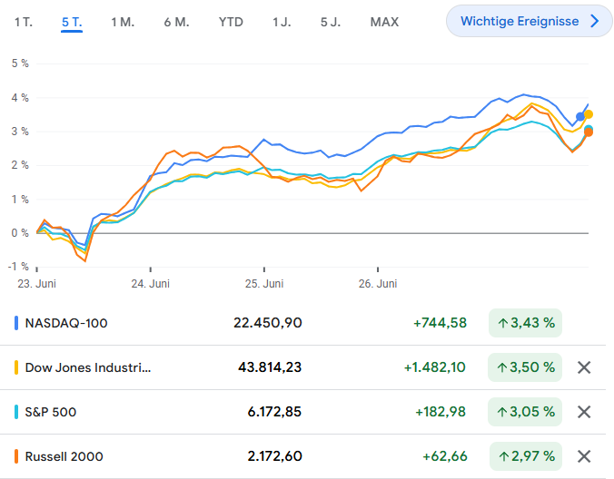Select the YTD range tab
The width and height of the screenshot is (614, 479).
[x=231, y=22]
